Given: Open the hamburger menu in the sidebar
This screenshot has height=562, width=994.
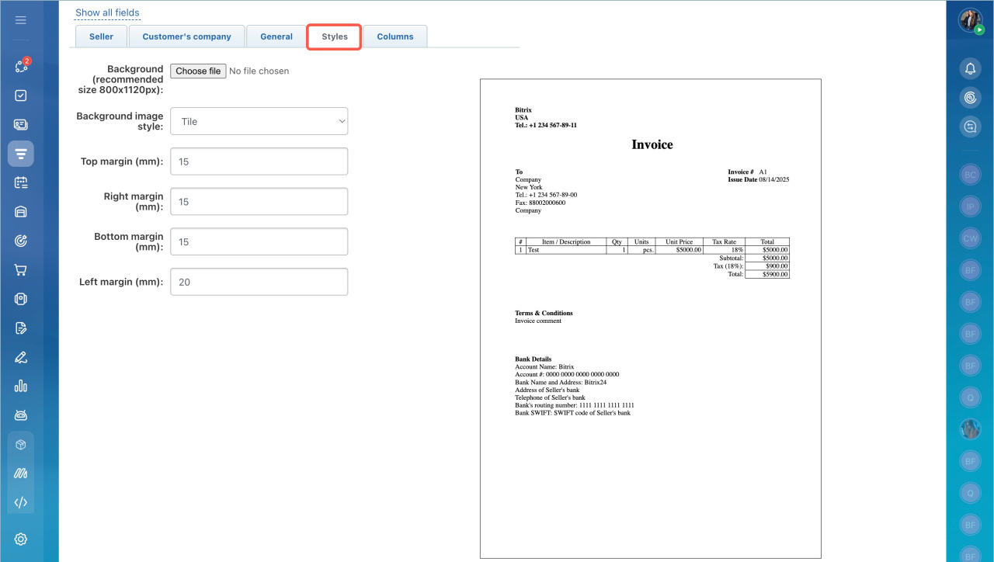Looking at the screenshot, I should pos(21,20).
